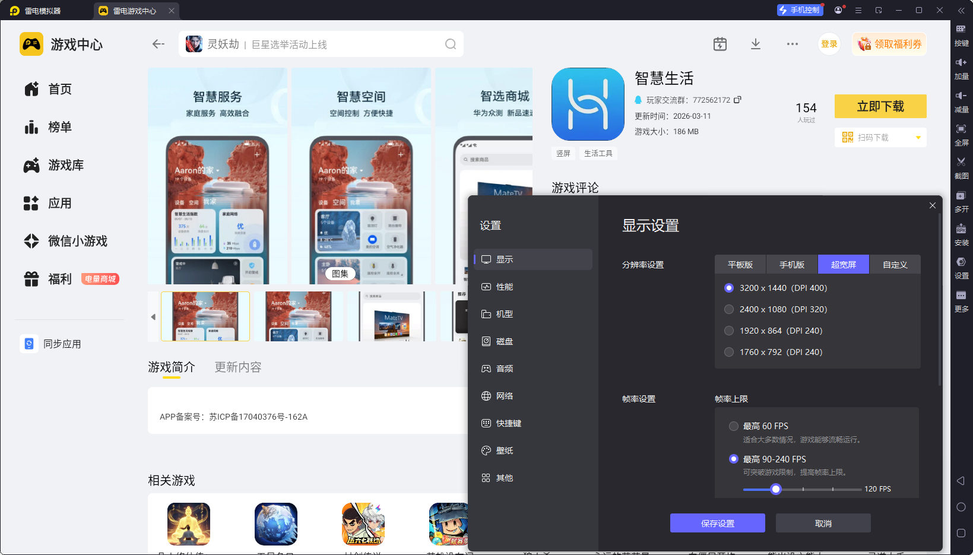Open the title bar hamburger menu
The height and width of the screenshot is (555, 973).
click(858, 10)
